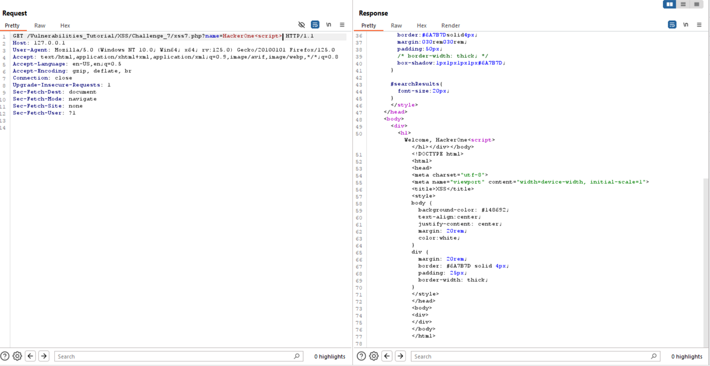Screen dimensions: 710x366
Task: Click the Accept-Encoding header line
Action: point(72,71)
